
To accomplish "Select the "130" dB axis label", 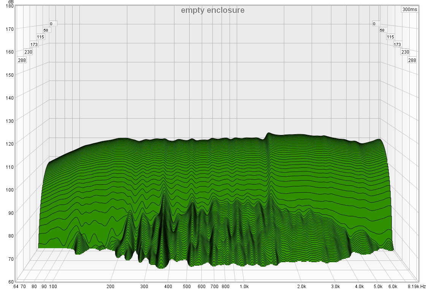I will coord(10,120).
